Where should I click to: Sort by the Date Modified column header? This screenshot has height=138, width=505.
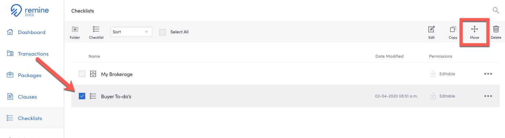click(x=389, y=56)
